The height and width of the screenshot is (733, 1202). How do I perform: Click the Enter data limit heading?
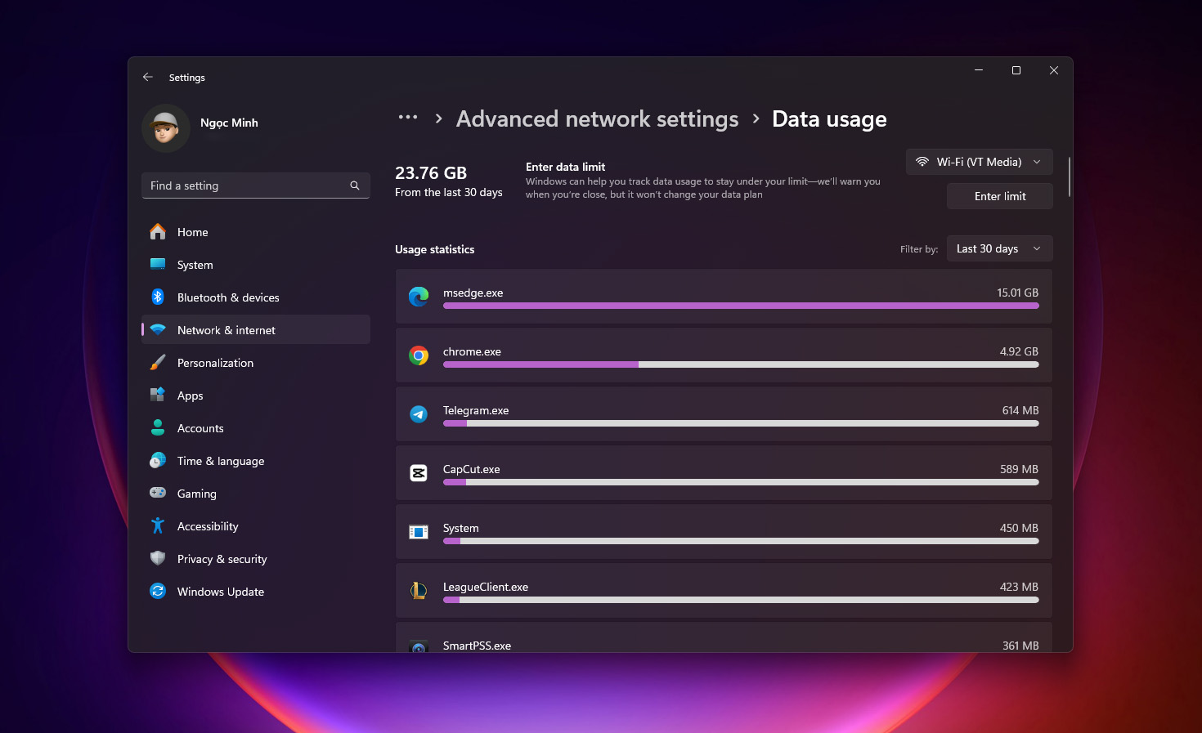pos(565,167)
